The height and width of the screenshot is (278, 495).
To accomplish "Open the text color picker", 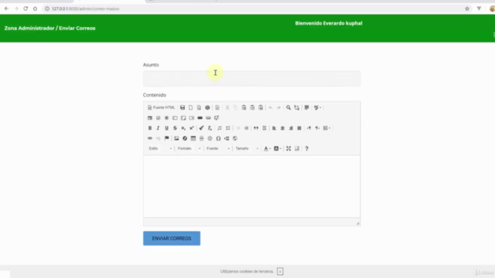I will pyautogui.click(x=267, y=148).
